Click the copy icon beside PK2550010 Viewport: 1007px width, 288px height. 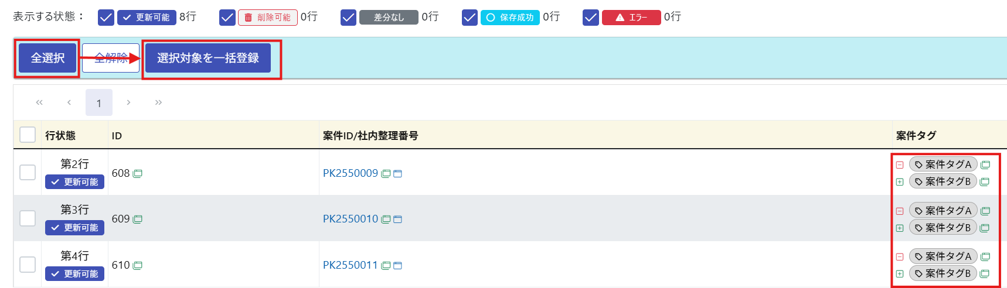386,219
